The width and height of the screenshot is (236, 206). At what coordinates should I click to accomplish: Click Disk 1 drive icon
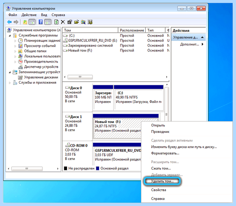click(67, 116)
